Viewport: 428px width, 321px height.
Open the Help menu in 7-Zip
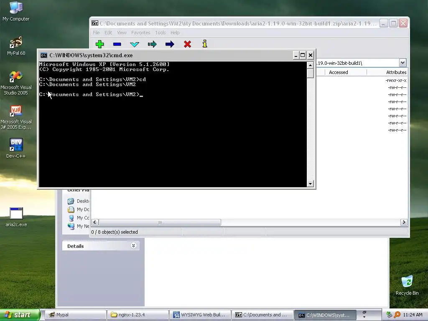point(175,33)
